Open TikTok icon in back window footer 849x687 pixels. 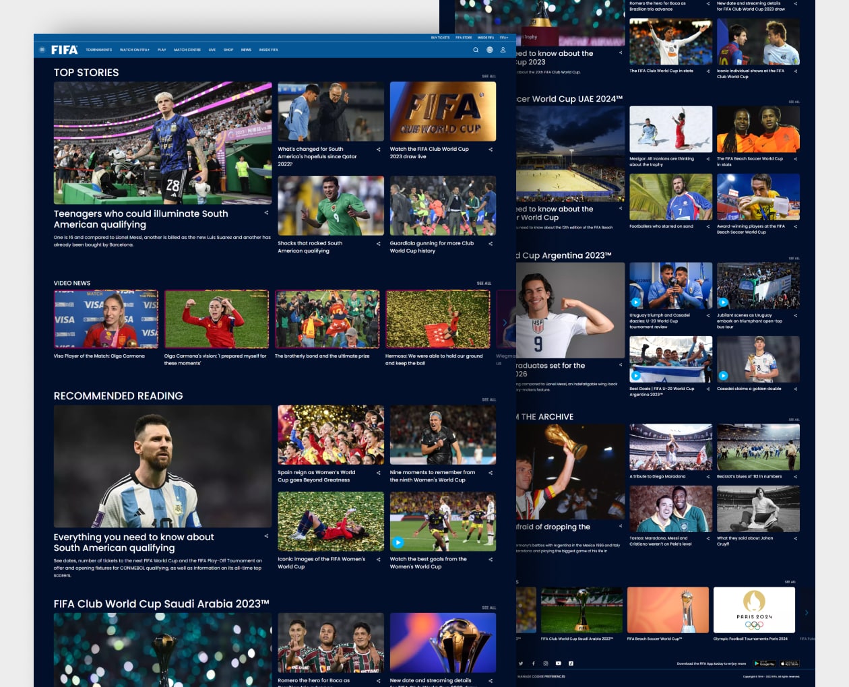[571, 663]
